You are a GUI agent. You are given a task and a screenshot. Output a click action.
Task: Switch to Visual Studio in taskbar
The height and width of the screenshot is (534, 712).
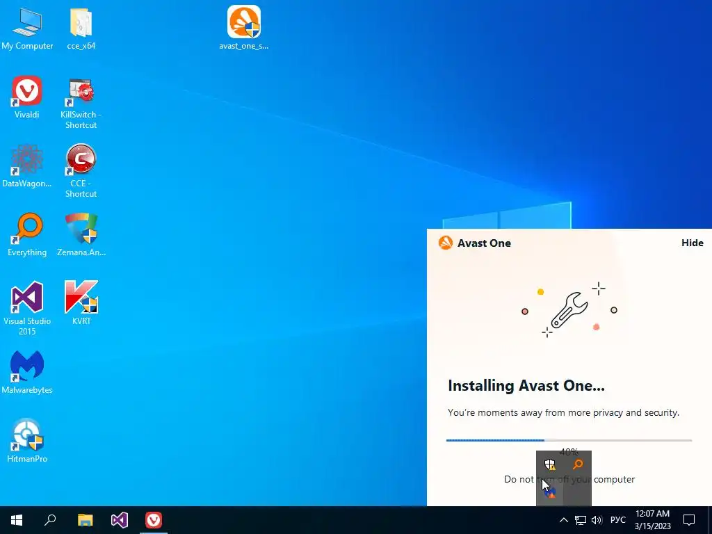[120, 520]
